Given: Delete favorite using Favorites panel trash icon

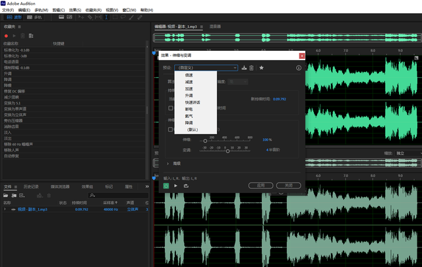Looking at the screenshot, I should (22, 36).
